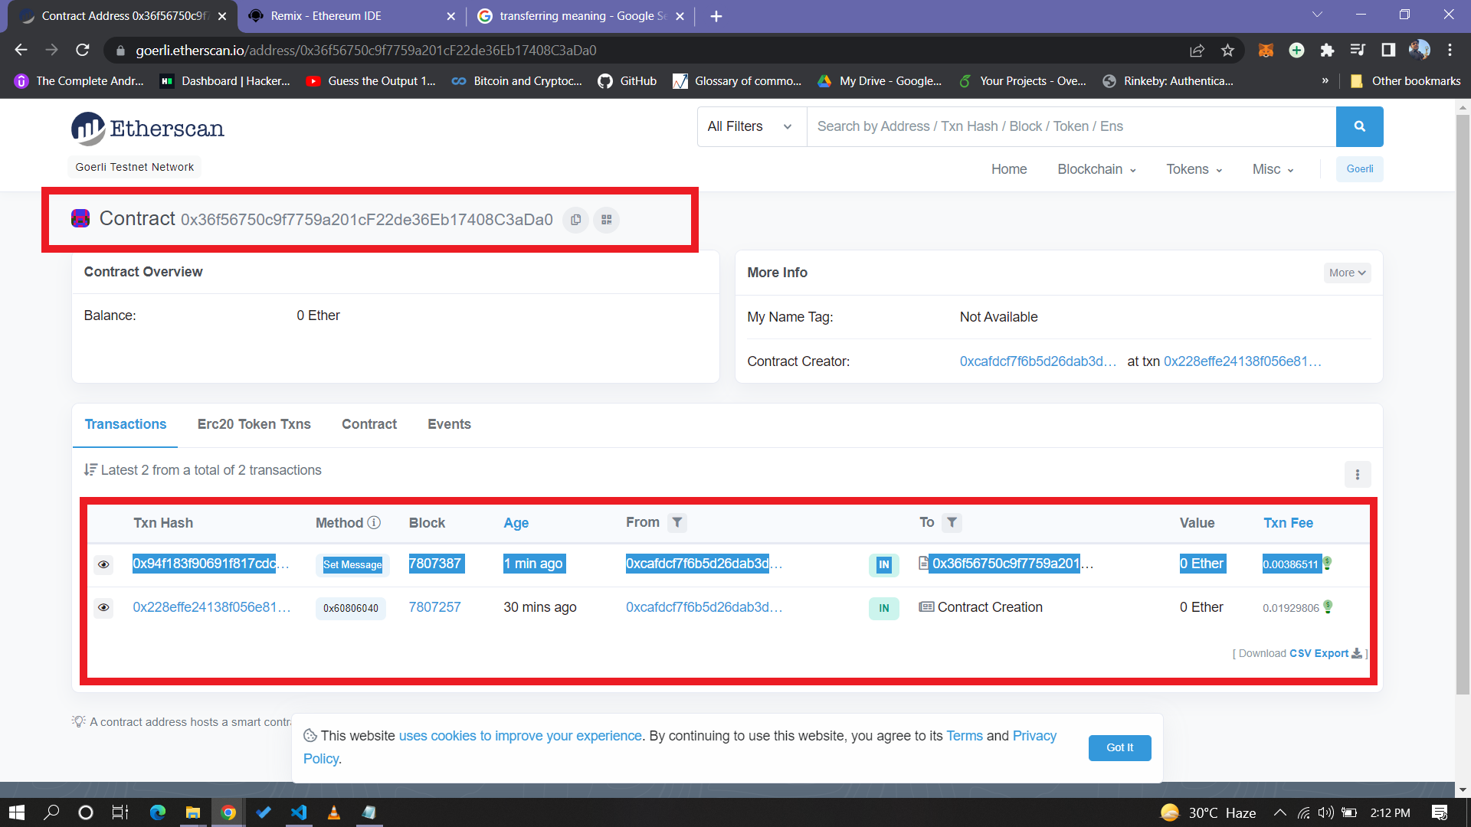Switch to the Events tab
This screenshot has height=827, width=1471.
click(449, 424)
